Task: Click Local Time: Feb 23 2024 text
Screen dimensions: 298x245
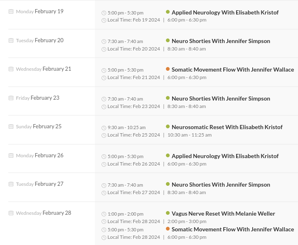Action: [x=134, y=106]
